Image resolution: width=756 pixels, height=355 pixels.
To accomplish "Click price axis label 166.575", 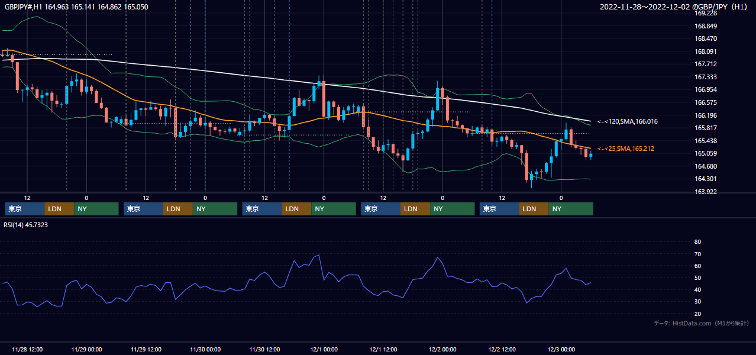I will pyautogui.click(x=706, y=102).
